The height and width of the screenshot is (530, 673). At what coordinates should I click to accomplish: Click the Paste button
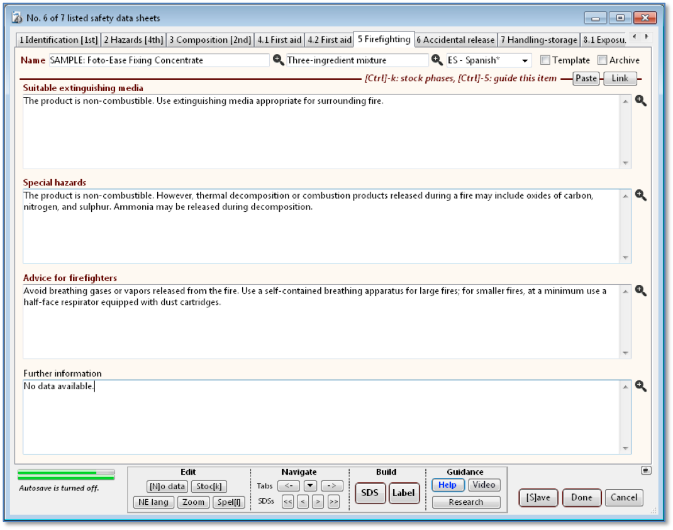586,79
